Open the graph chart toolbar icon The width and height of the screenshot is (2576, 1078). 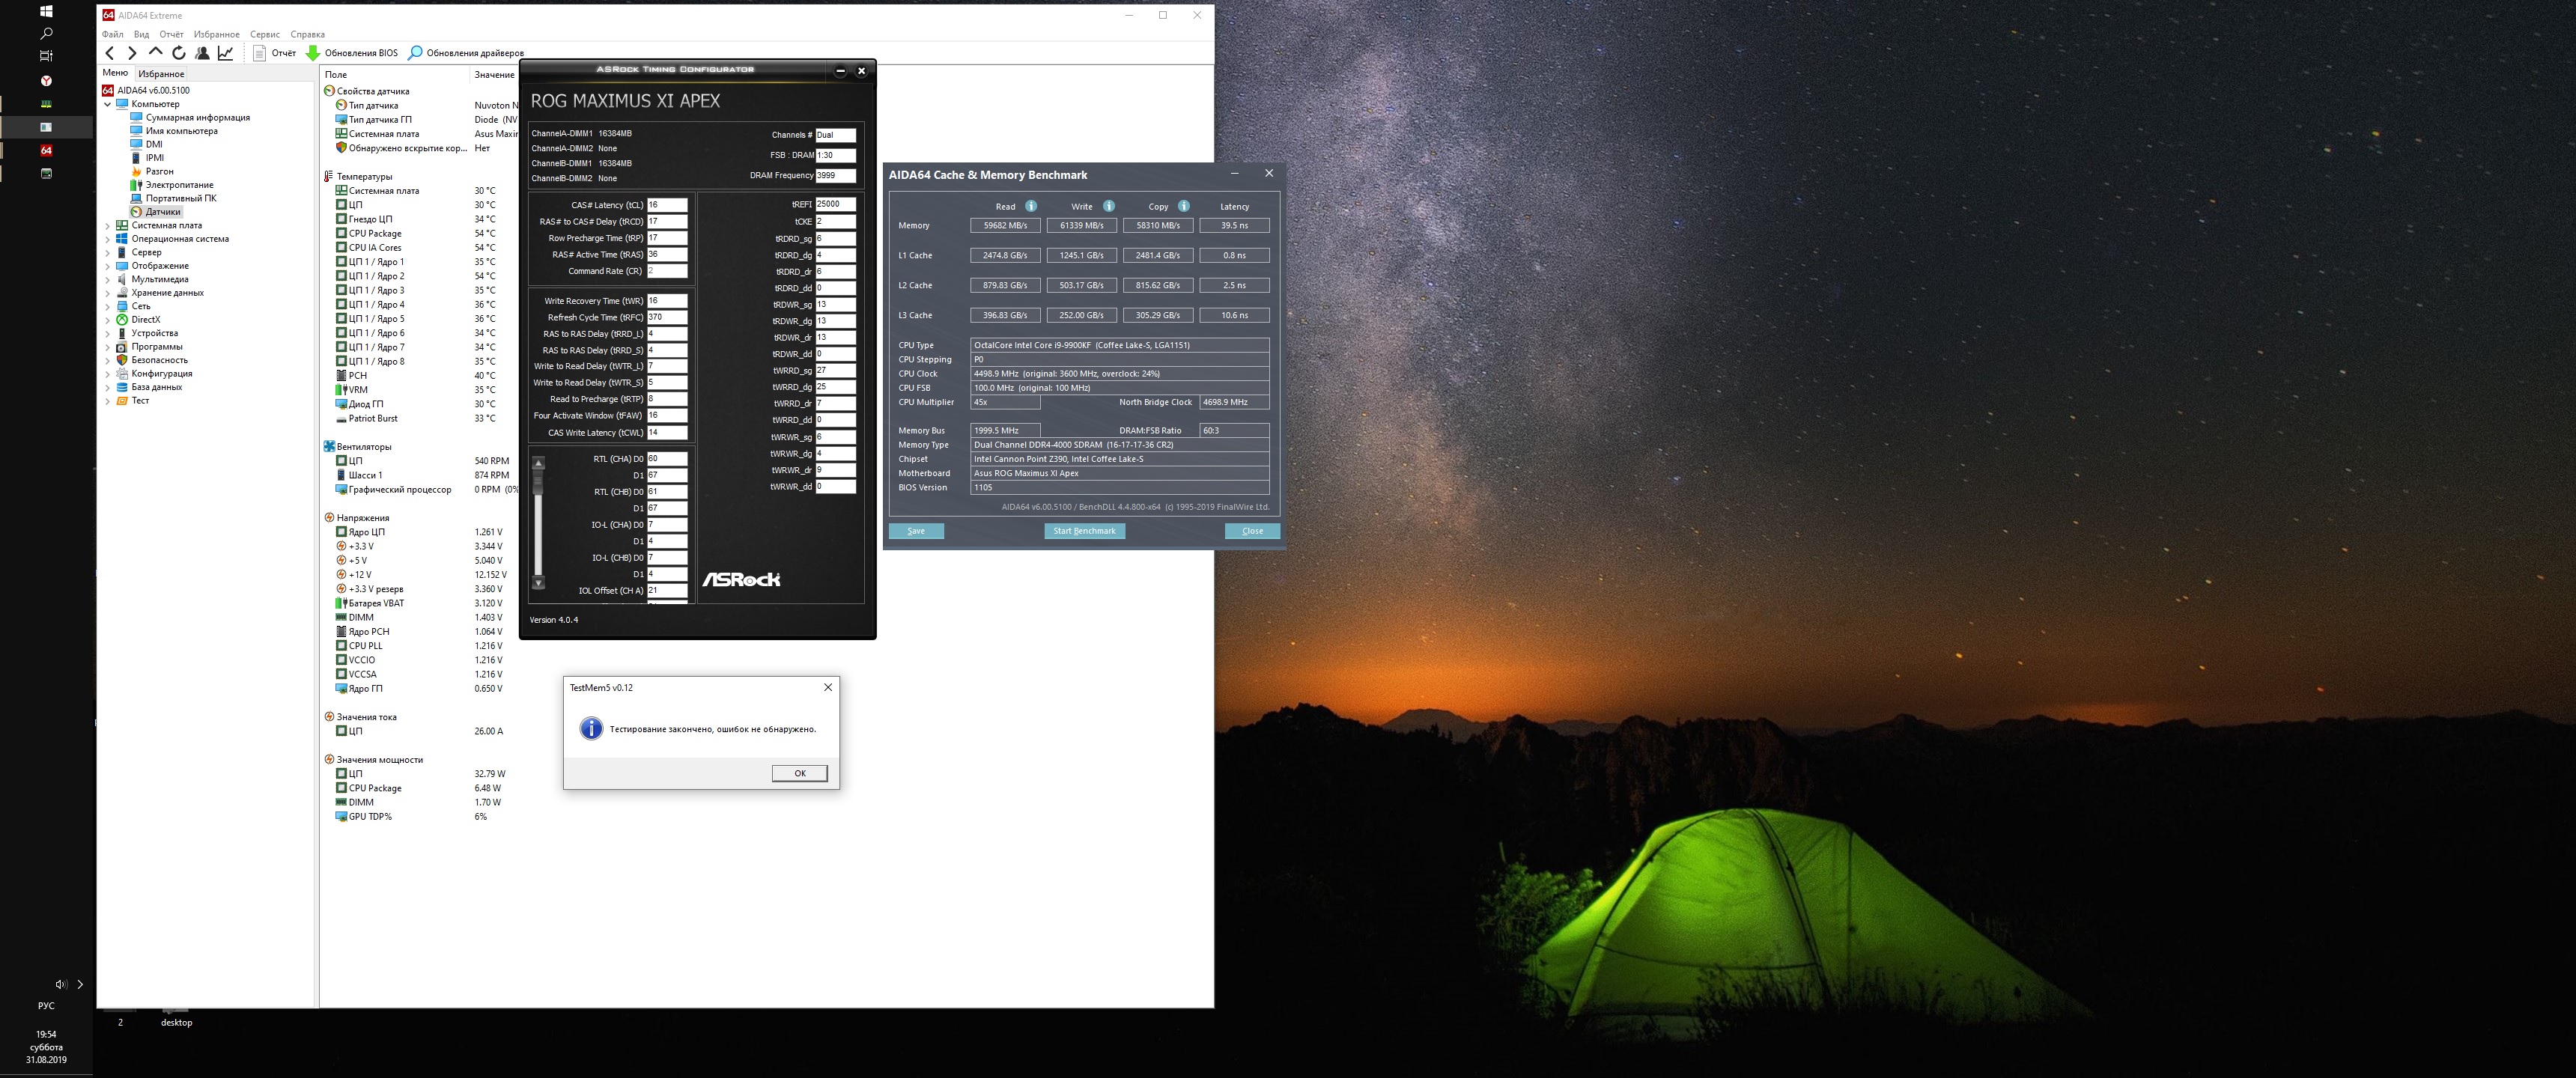226,53
